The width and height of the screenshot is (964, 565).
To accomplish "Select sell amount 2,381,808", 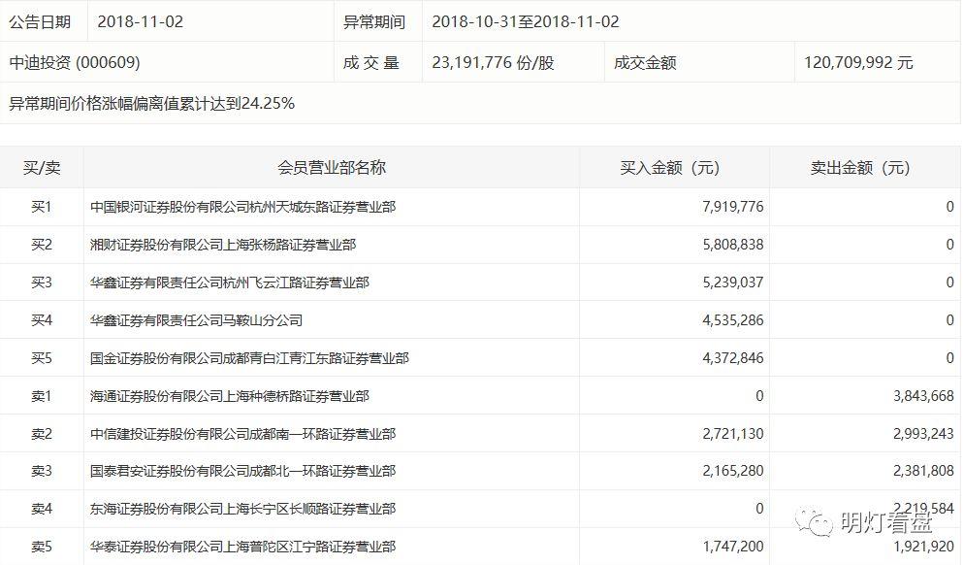I will pyautogui.click(x=923, y=472).
